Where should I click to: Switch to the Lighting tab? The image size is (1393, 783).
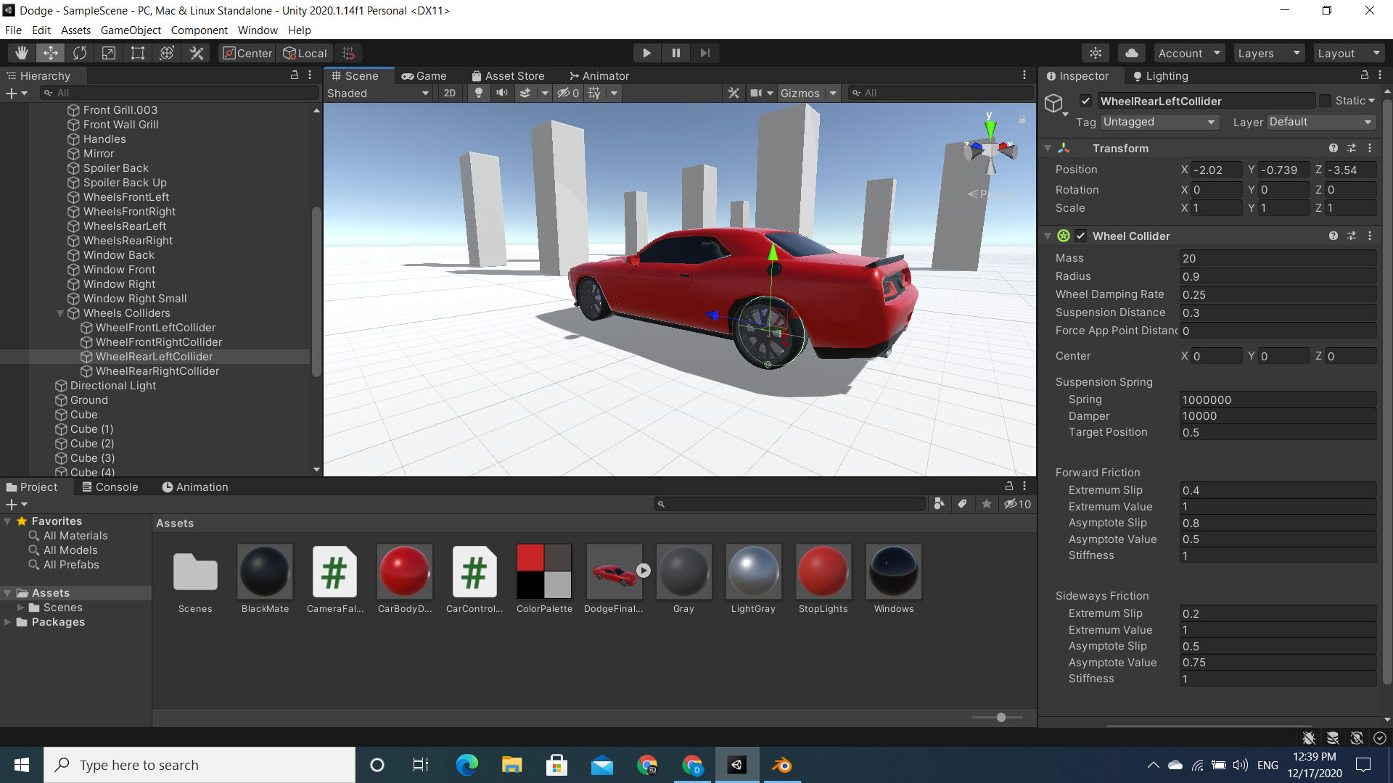pos(1160,75)
